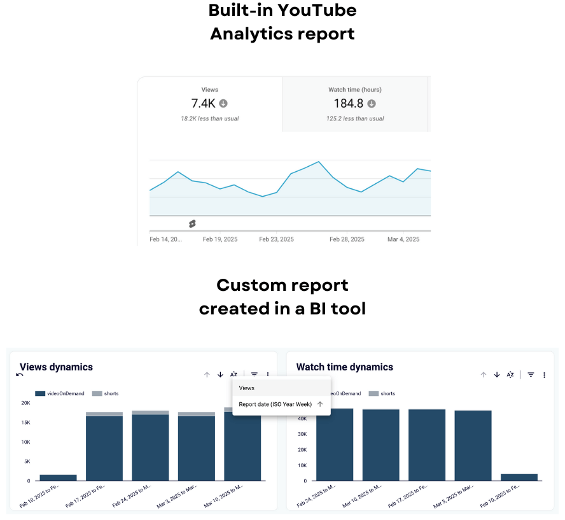Click the shorts legend swatch in Views dynamics
Image resolution: width=565 pixels, height=520 pixels.
coord(97,393)
